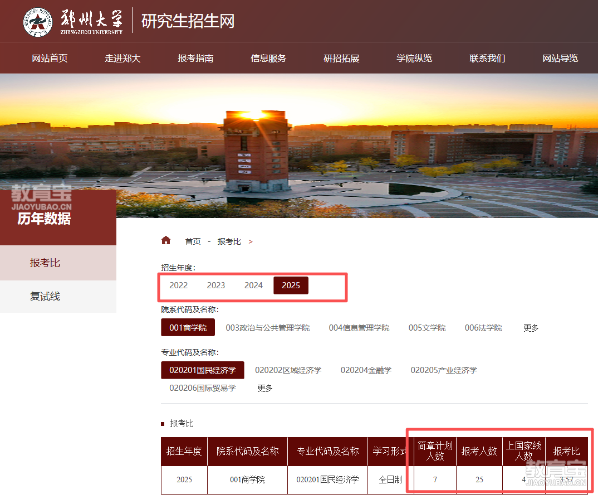Select enrollment year 2022
This screenshot has height=499, width=598.
coord(179,285)
